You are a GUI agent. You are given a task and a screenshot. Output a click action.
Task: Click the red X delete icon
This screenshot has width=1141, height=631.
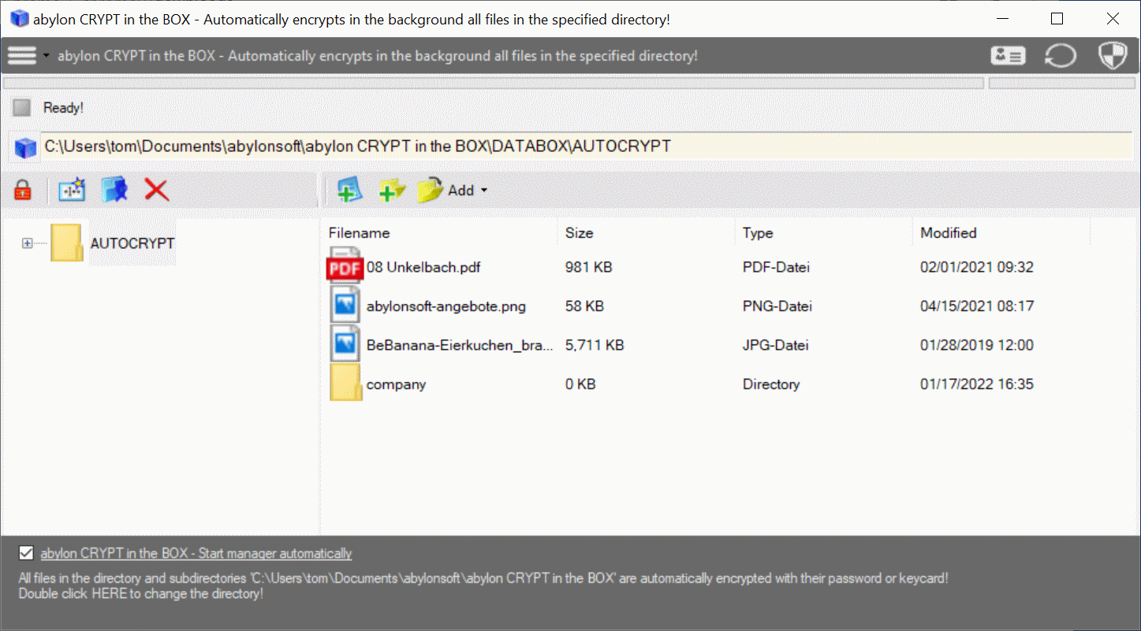coord(156,190)
